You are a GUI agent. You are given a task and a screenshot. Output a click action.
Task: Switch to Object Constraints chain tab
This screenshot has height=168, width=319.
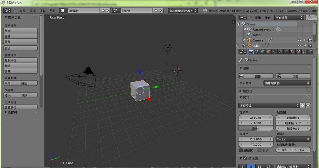click(275, 52)
